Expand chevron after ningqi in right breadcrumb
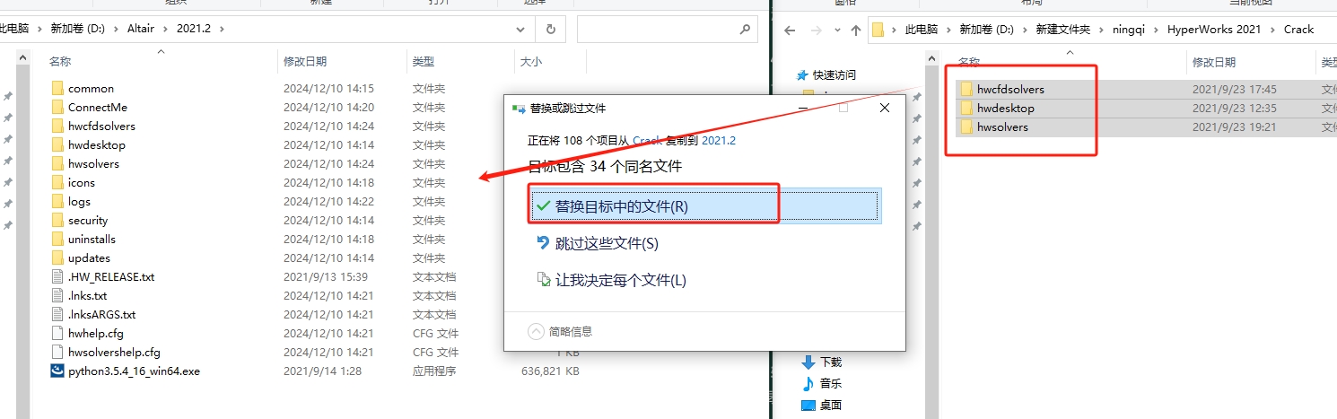This screenshot has width=1337, height=419. tap(1157, 30)
